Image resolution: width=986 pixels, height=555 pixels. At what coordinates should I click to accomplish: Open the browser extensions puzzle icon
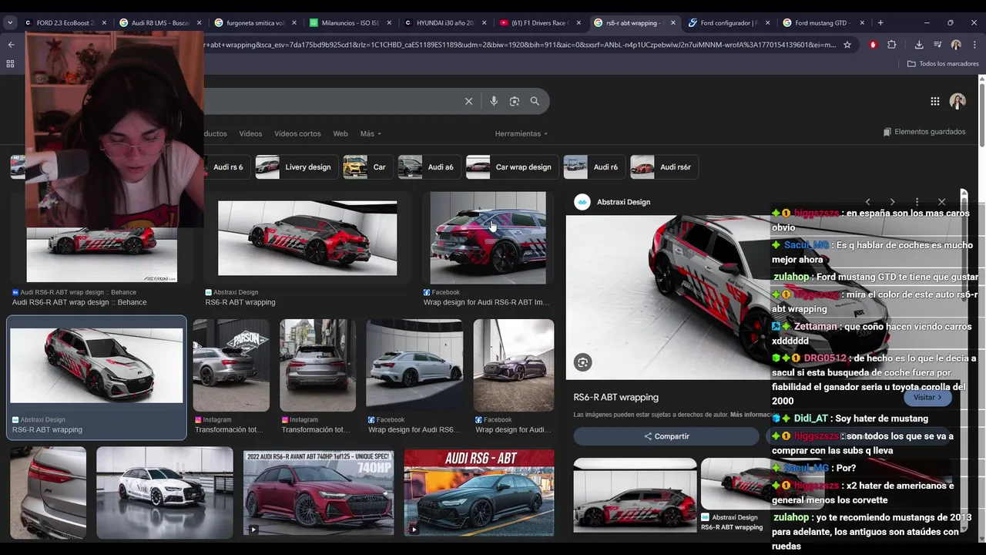(x=892, y=45)
